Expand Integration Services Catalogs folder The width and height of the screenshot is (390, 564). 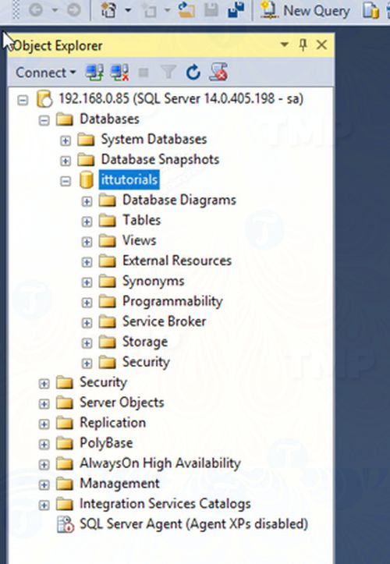coord(44,505)
